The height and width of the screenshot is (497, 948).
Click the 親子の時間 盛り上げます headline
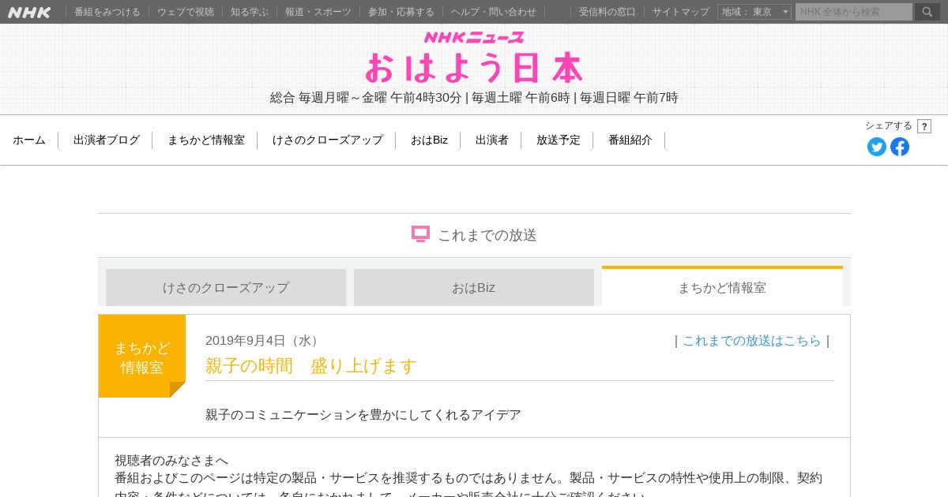click(x=311, y=366)
